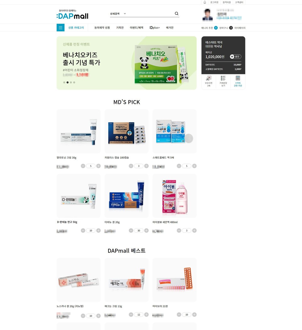Decrease quantity for 아이봉W 세안액 480ml
Viewport: 302px width, 330px height.
179,230
